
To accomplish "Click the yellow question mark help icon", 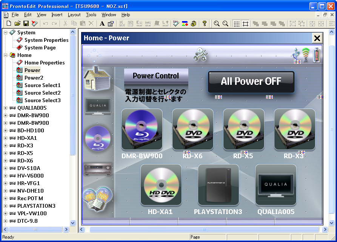I will [205, 23].
